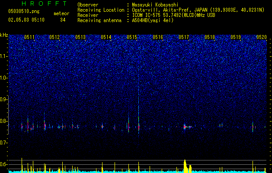Click the 0513 time marker
The image size is (272, 173).
tap(80, 37)
